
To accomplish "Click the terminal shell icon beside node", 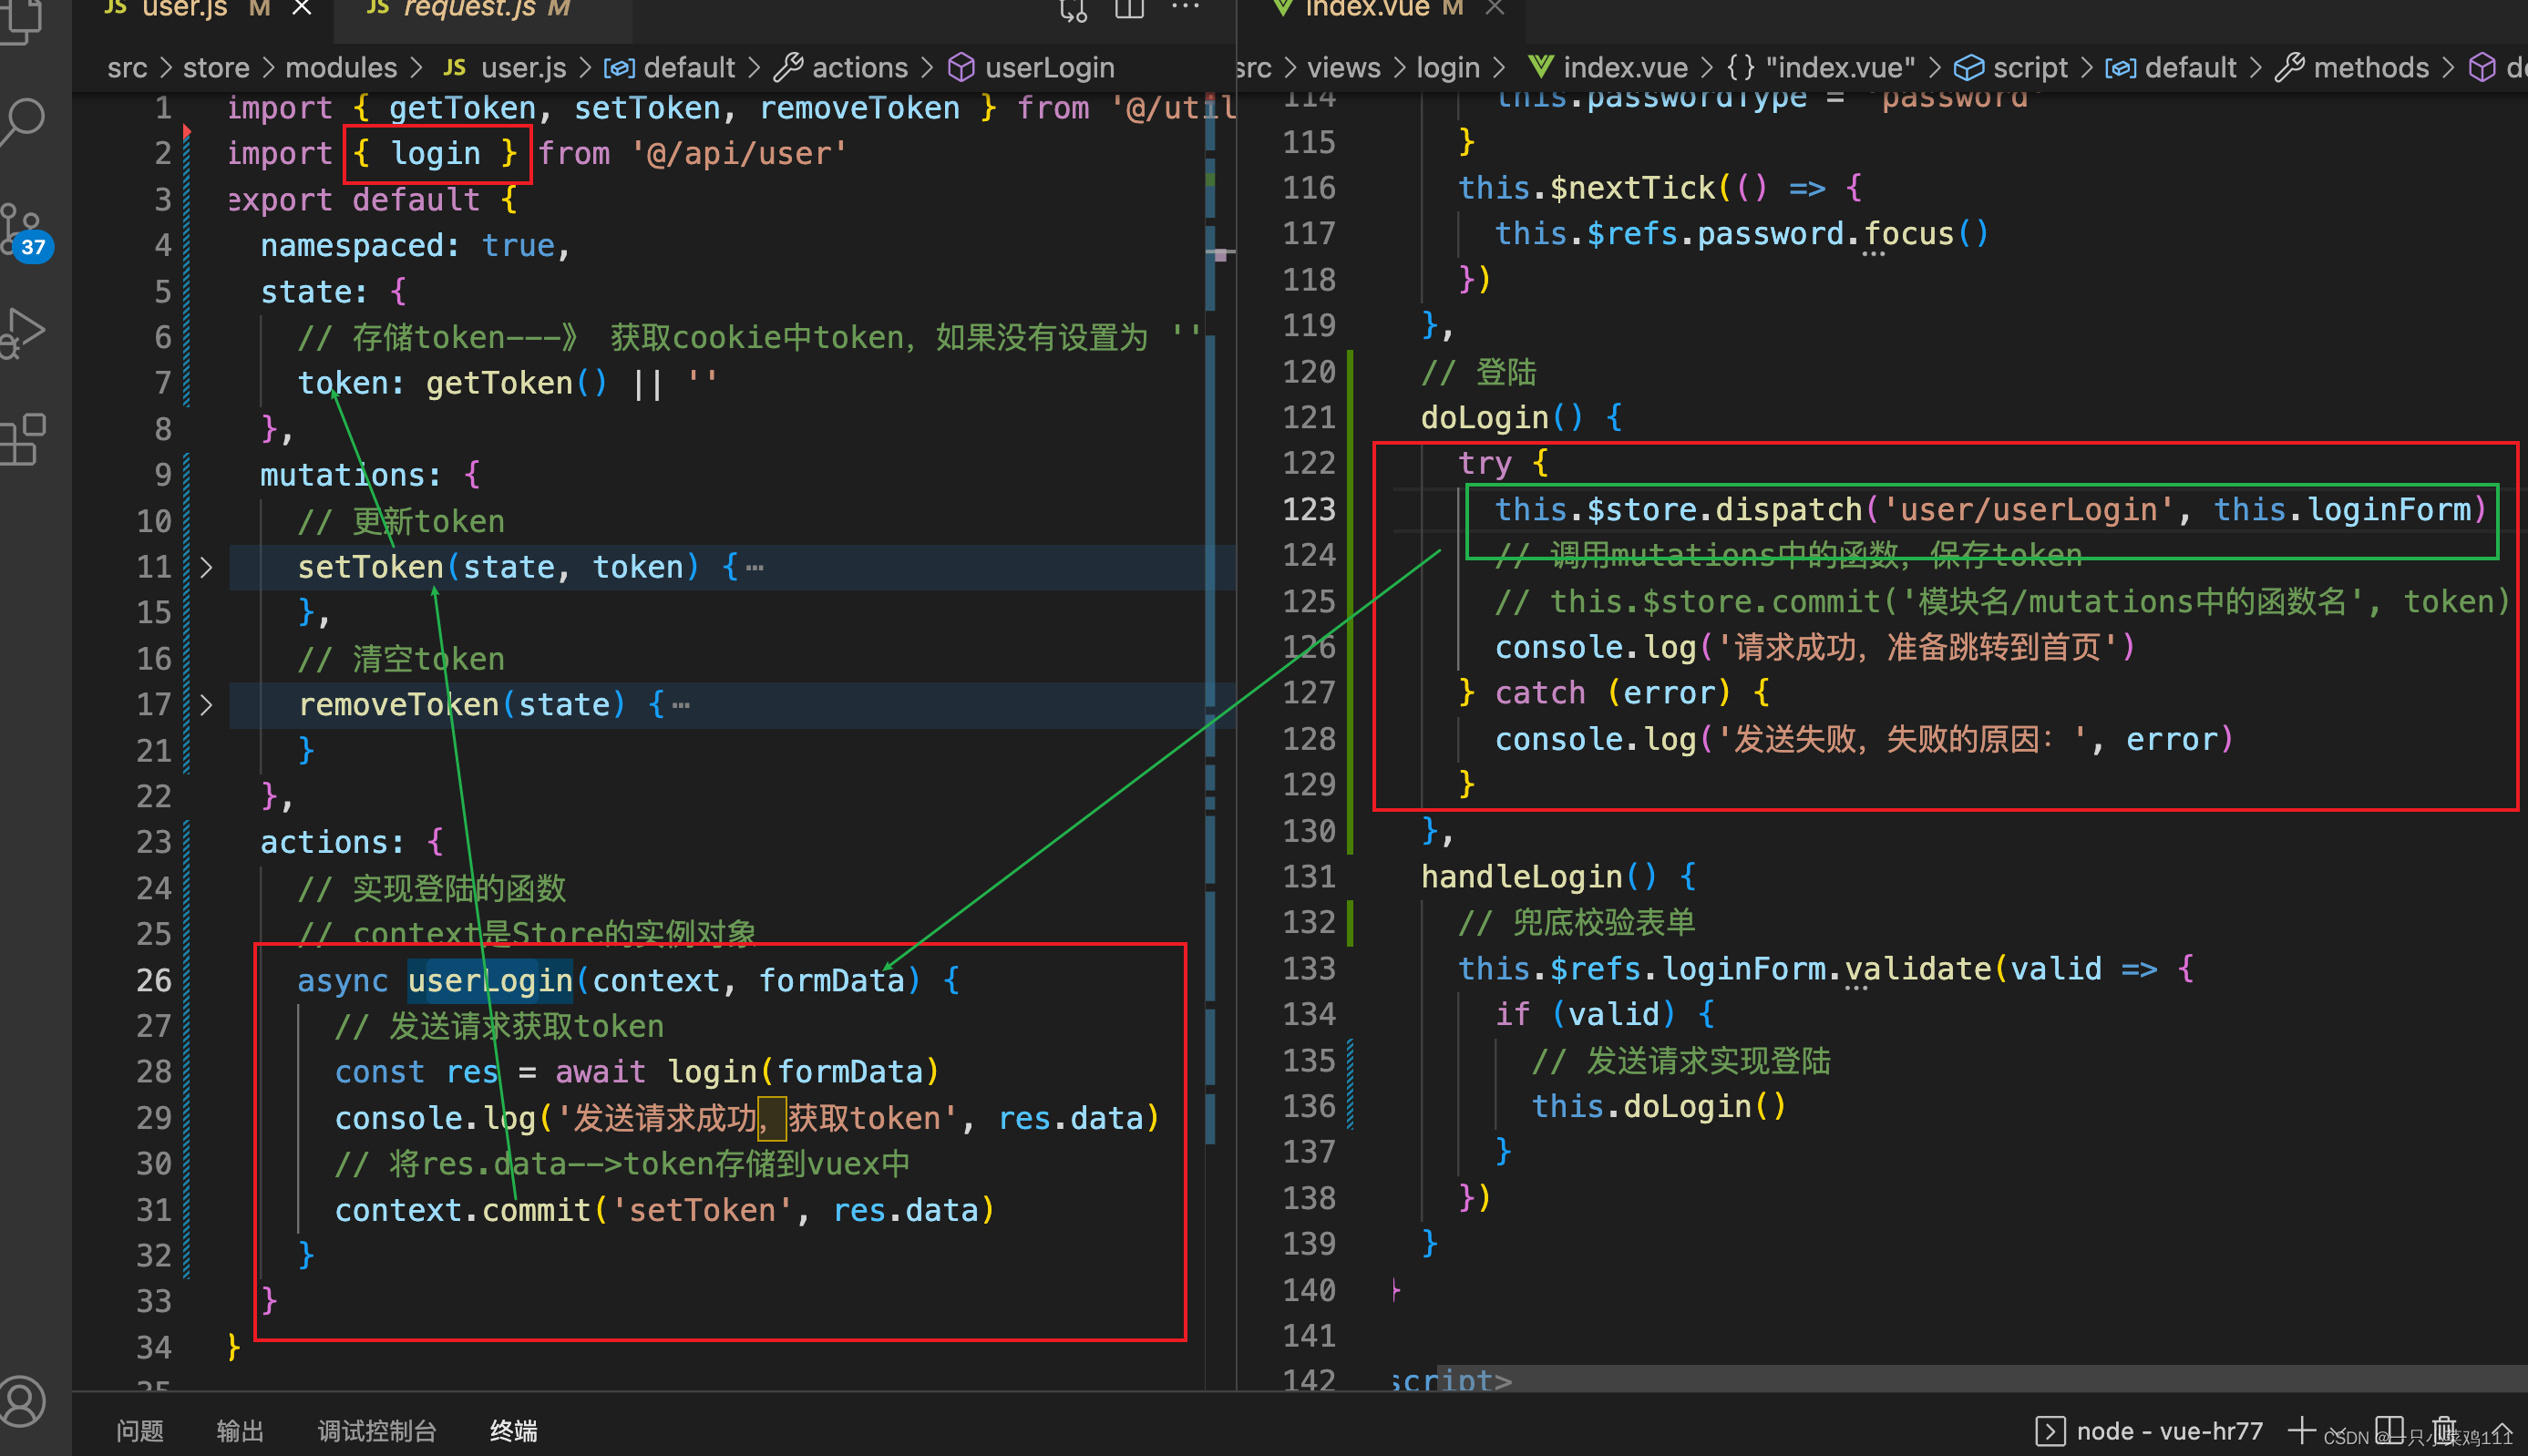I will [x=2050, y=1431].
